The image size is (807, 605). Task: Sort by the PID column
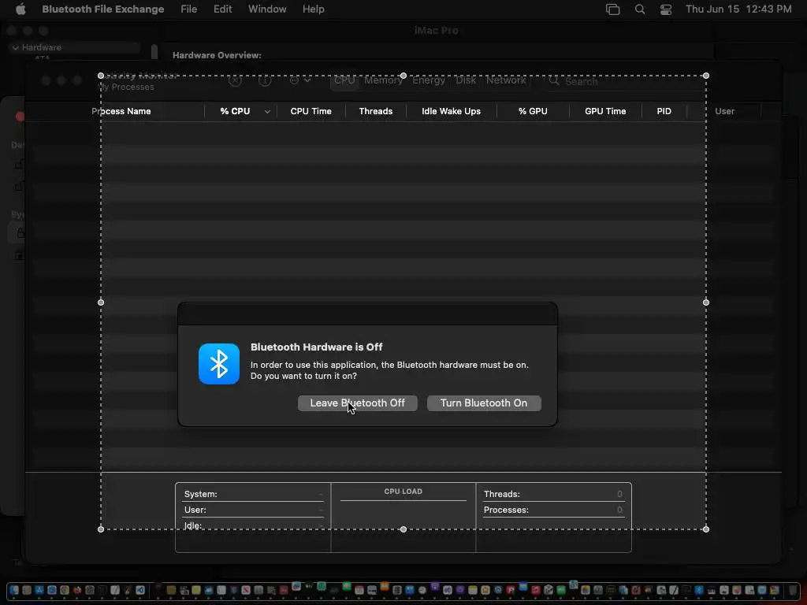coord(664,111)
